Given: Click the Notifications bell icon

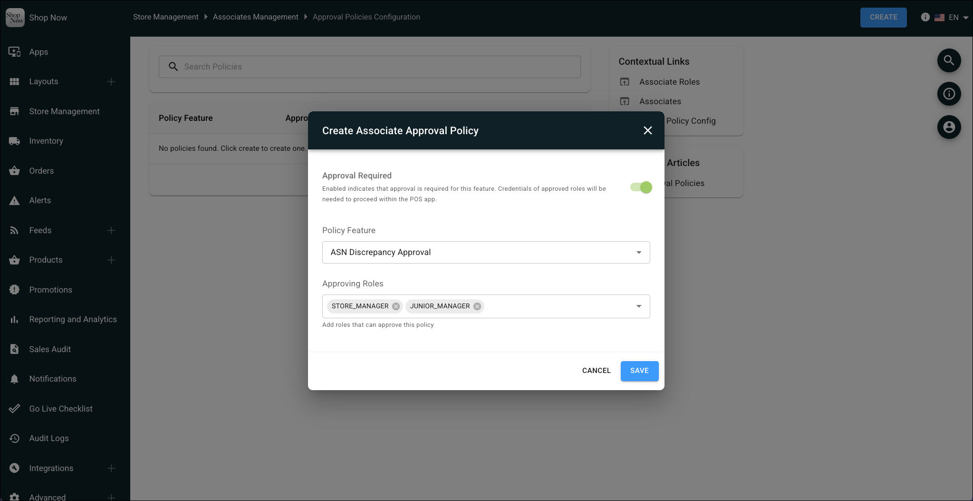Looking at the screenshot, I should (15, 379).
